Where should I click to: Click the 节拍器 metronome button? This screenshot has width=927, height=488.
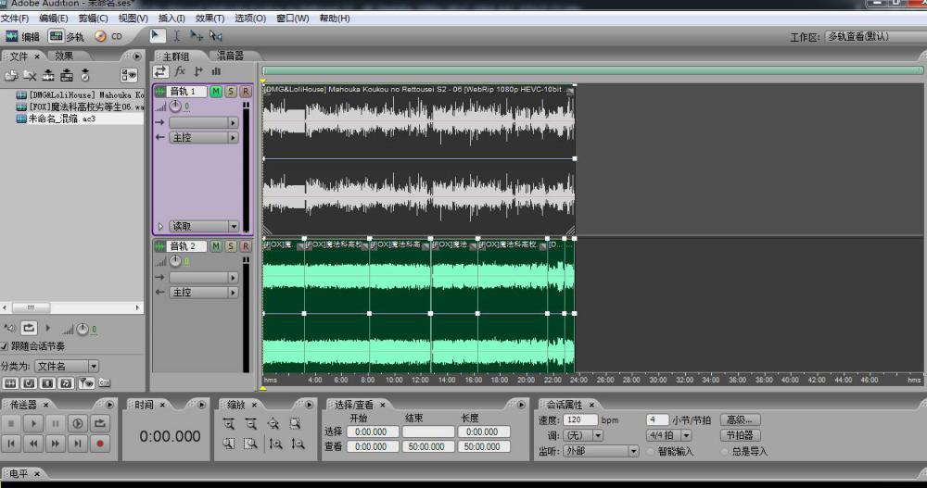tap(740, 435)
